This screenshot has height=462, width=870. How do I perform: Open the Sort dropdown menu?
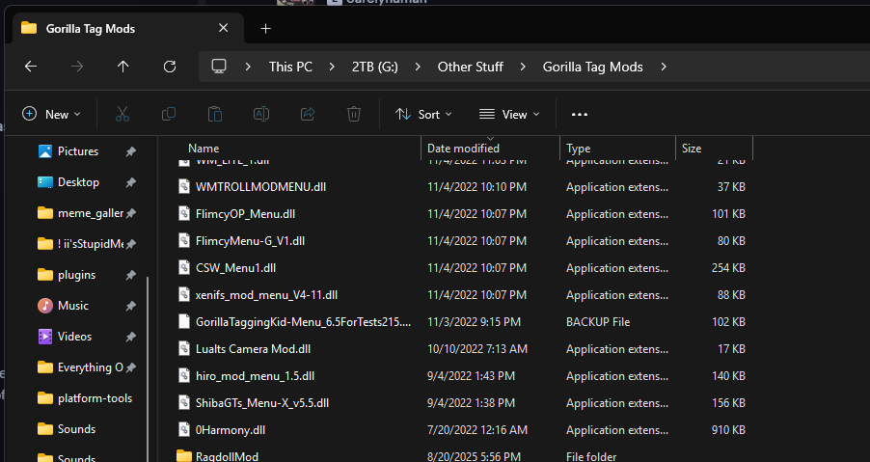tap(423, 114)
